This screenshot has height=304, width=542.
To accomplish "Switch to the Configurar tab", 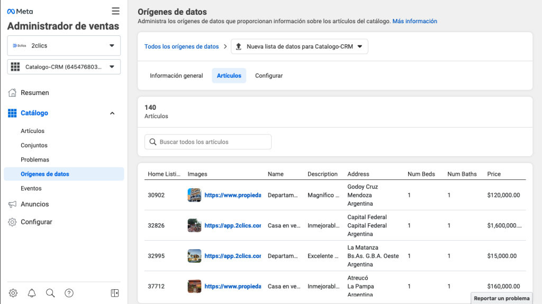I will pyautogui.click(x=269, y=75).
